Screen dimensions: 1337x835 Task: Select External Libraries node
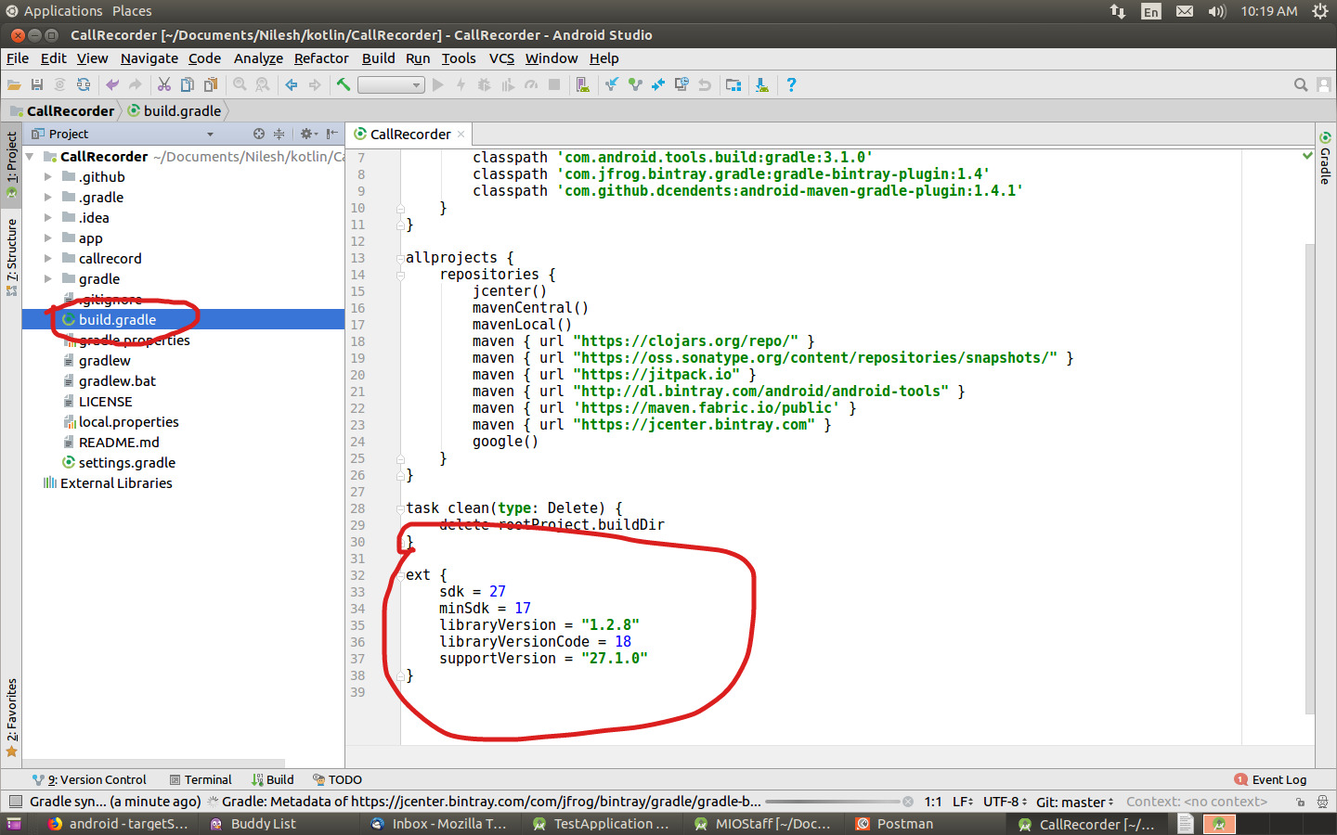116,482
